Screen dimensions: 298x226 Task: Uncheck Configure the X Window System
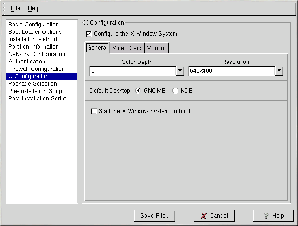pyautogui.click(x=89, y=34)
